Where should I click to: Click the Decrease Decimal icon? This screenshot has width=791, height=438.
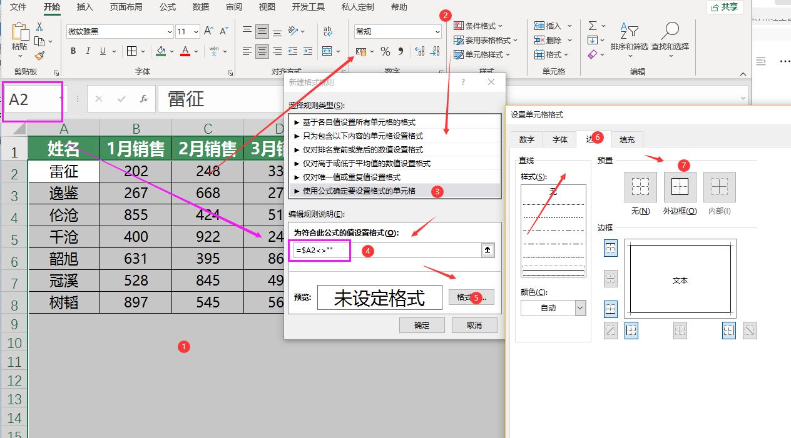[x=435, y=51]
